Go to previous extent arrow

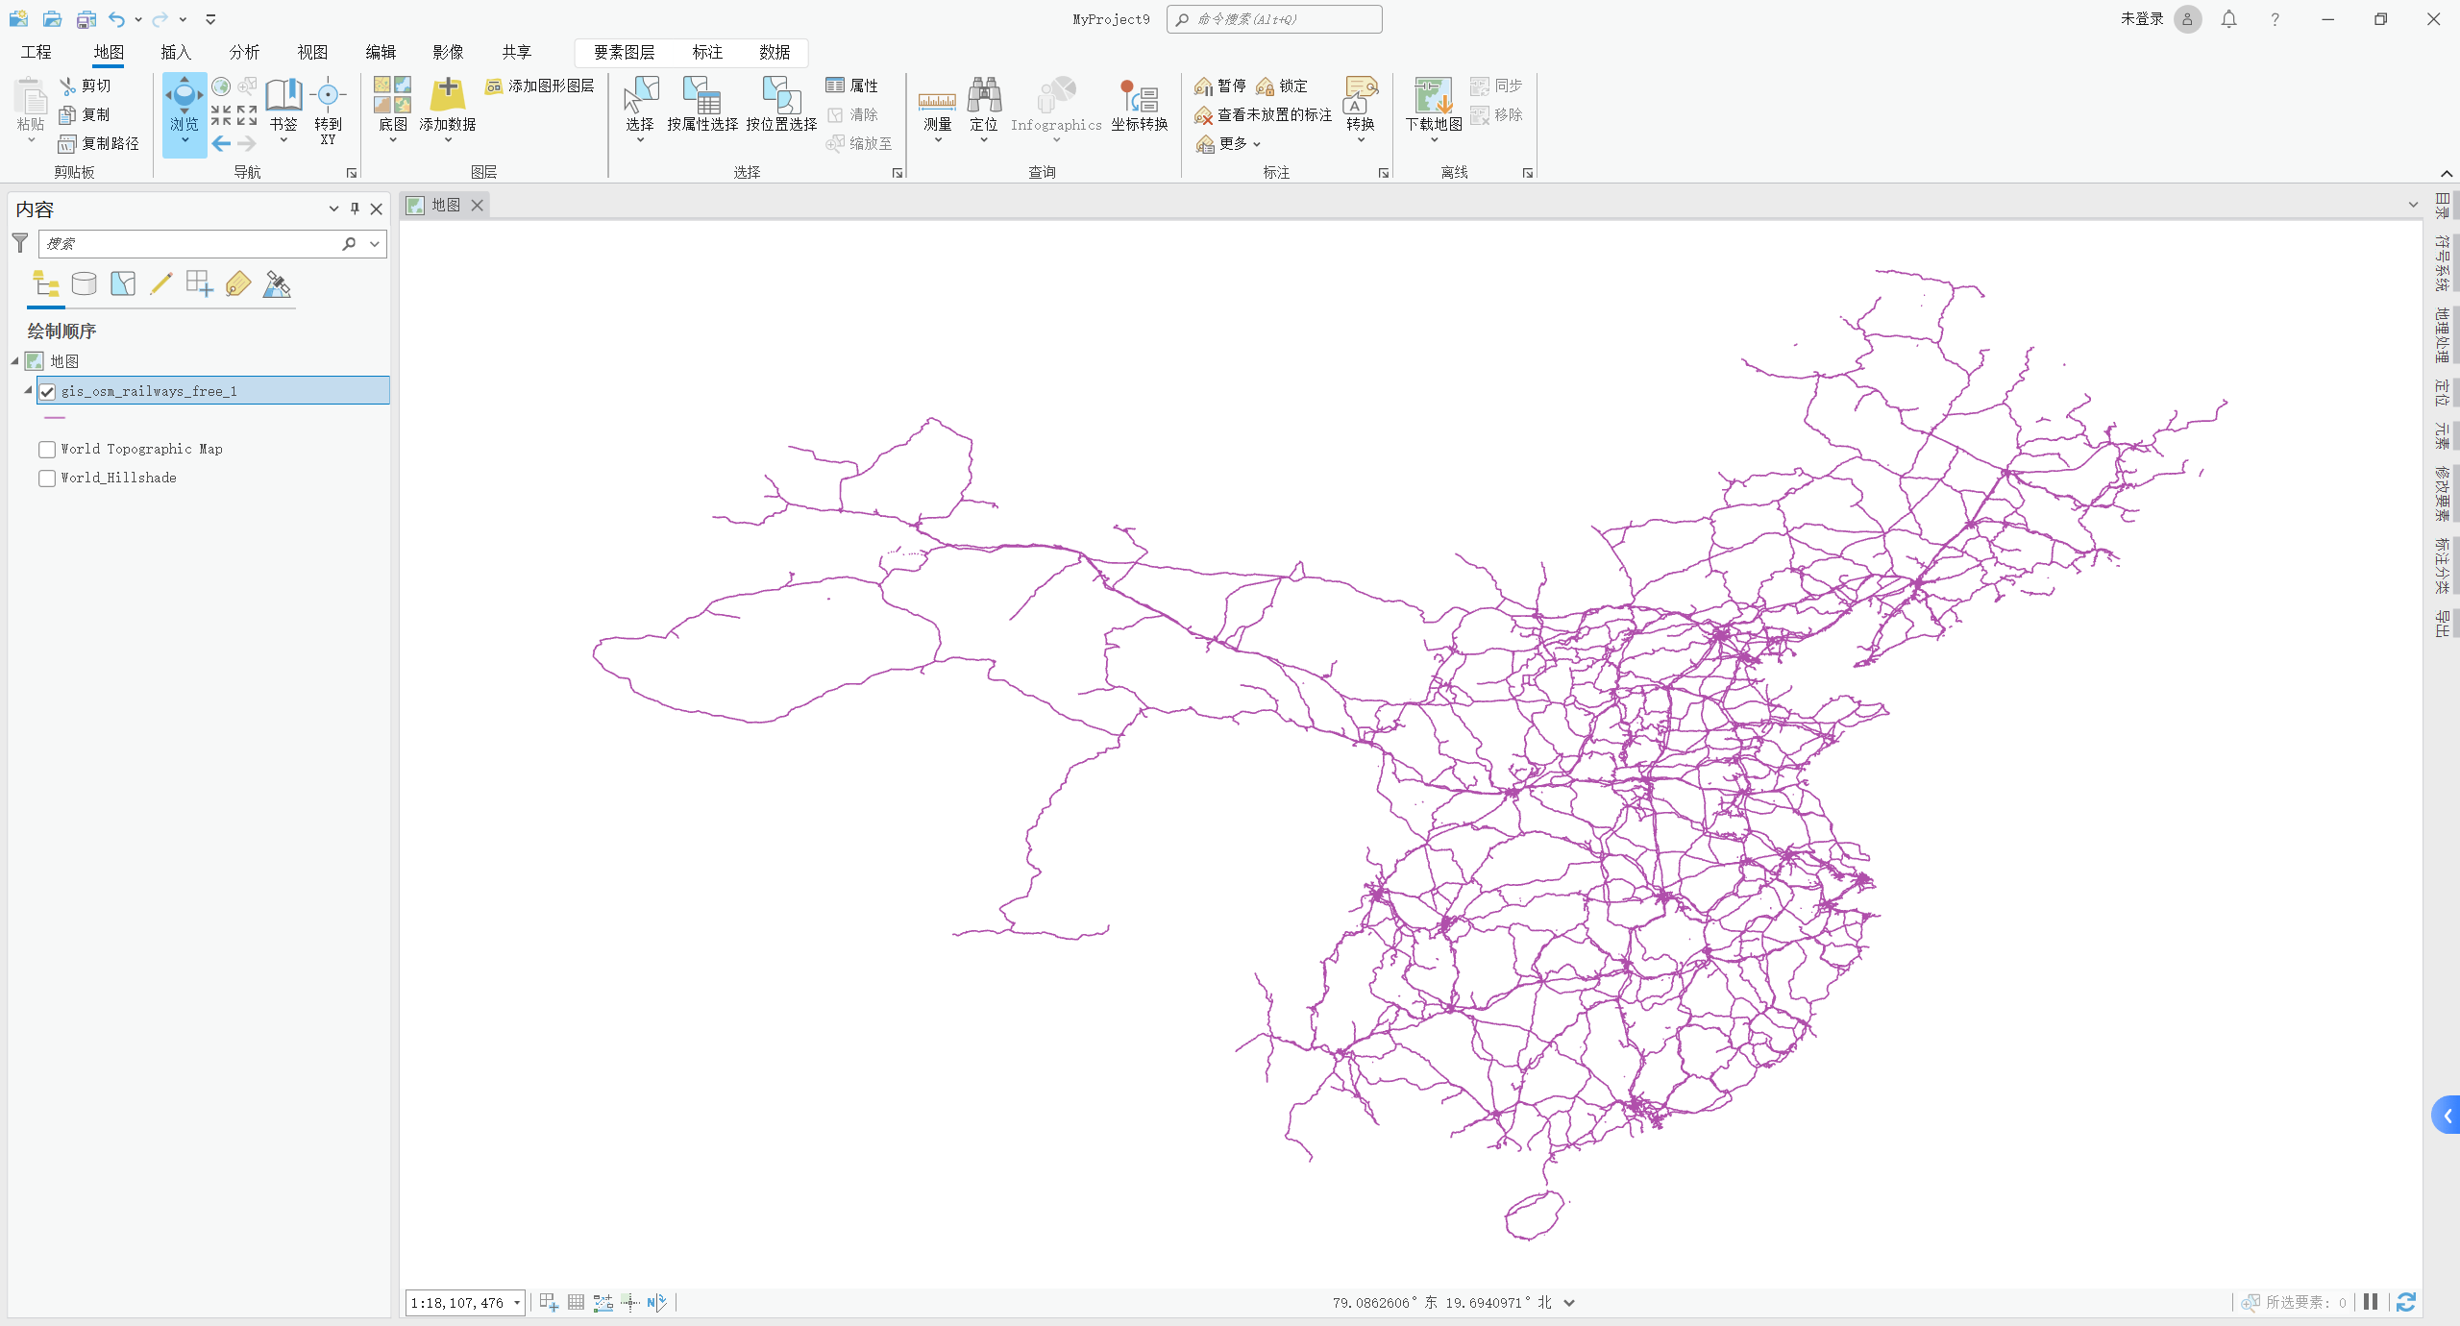pos(221,143)
